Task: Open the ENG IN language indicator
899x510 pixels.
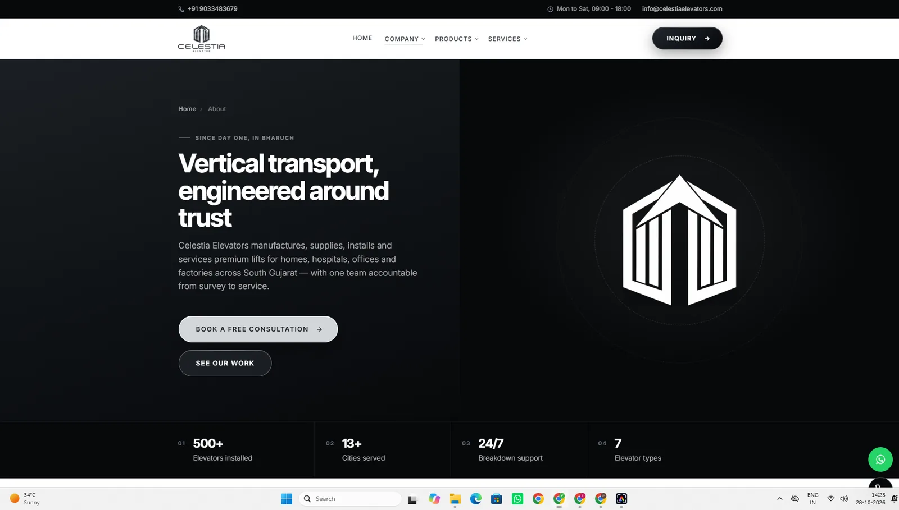Action: 812,499
